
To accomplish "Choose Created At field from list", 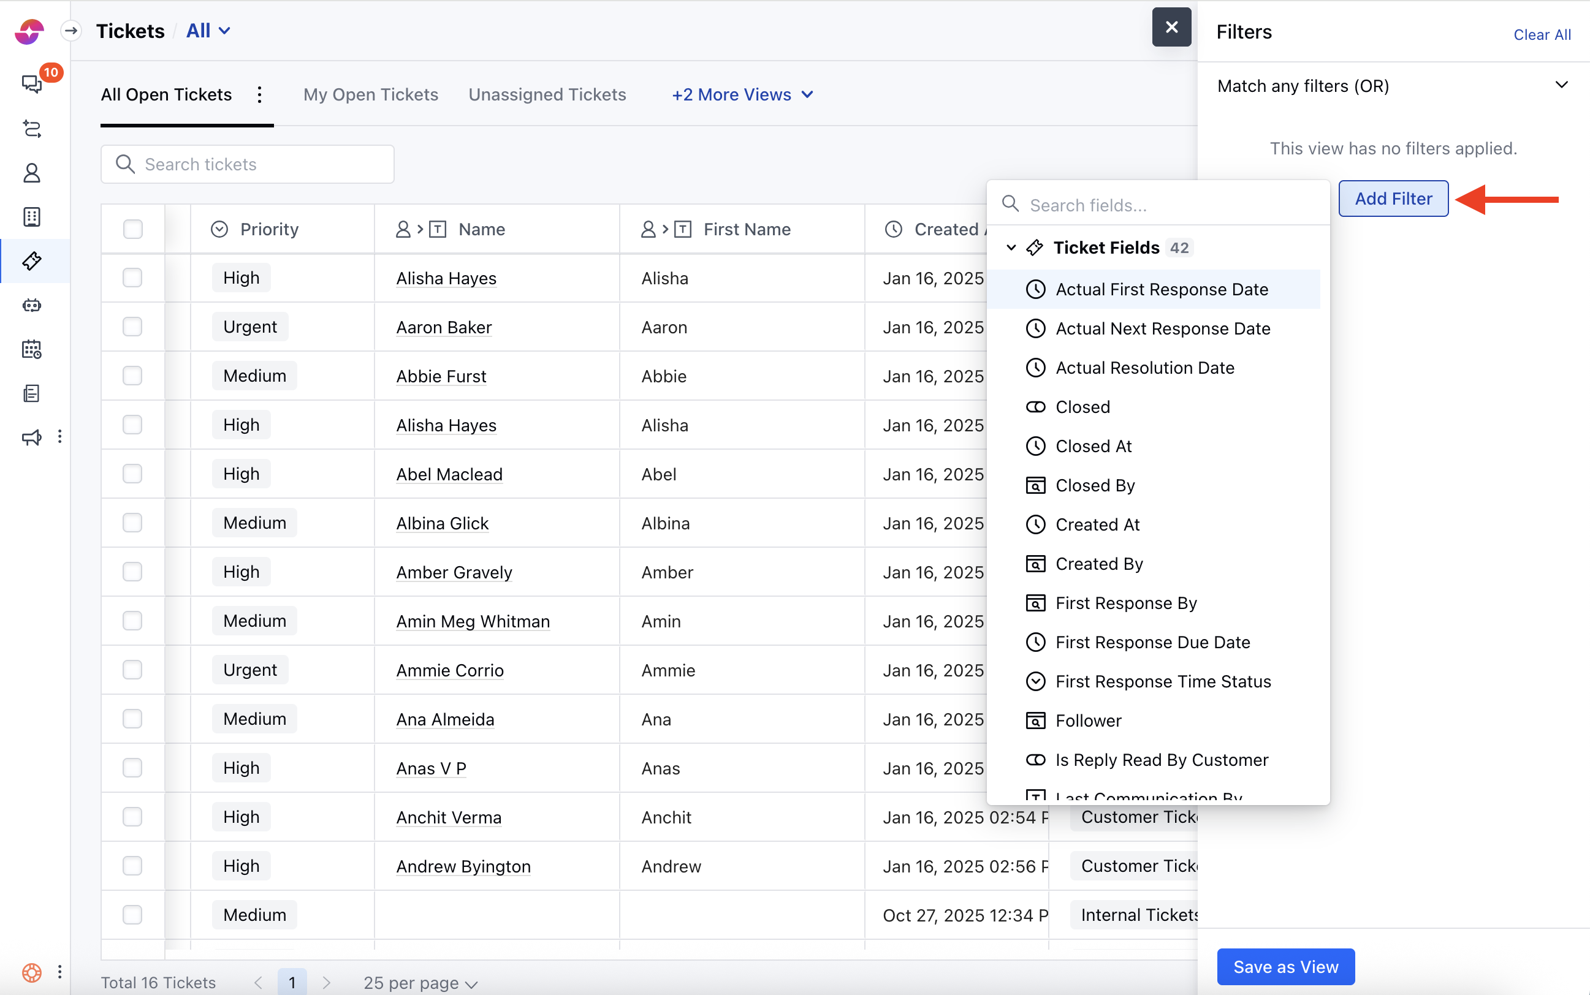I will 1097,524.
